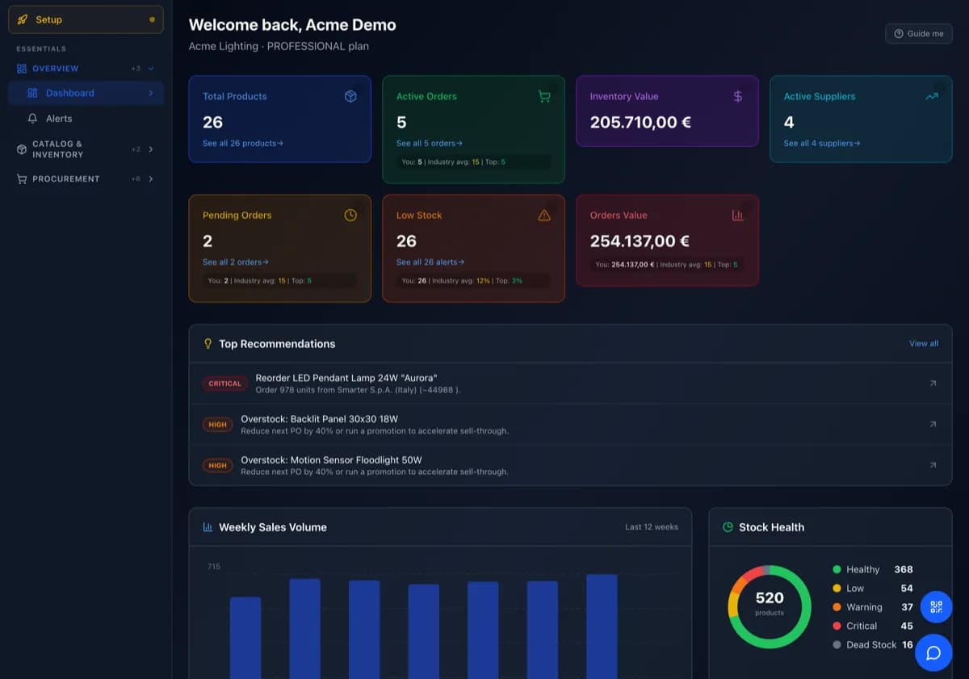The height and width of the screenshot is (679, 969).
Task: Click the 254.137,00 € orders value
Action: 640,241
